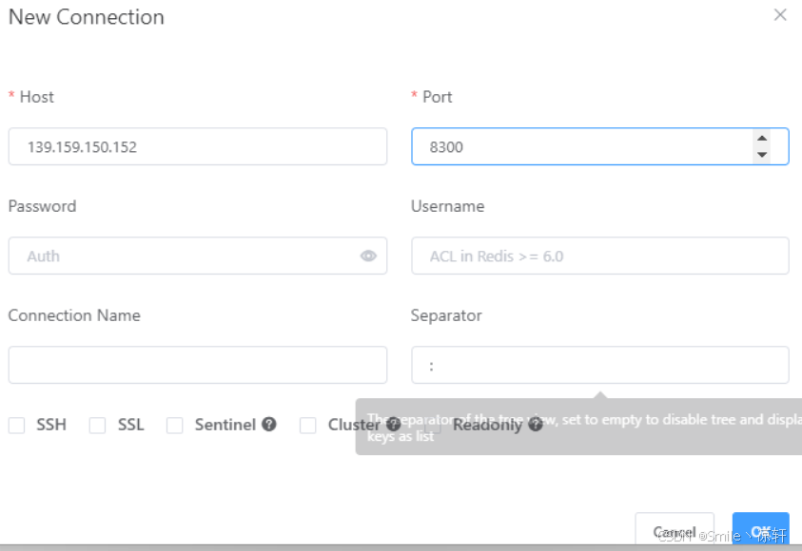This screenshot has width=802, height=551.
Task: Click the SSL label
Action: click(131, 425)
